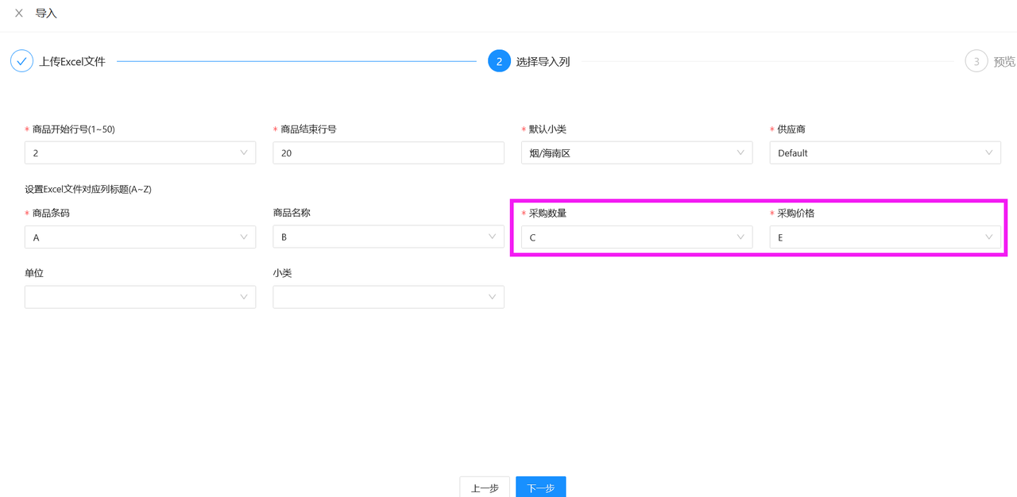This screenshot has height=497, width=1017.
Task: Click the 导入 title text
Action: (46, 13)
